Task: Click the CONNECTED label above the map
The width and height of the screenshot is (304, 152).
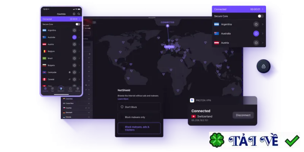Action: [x=168, y=22]
